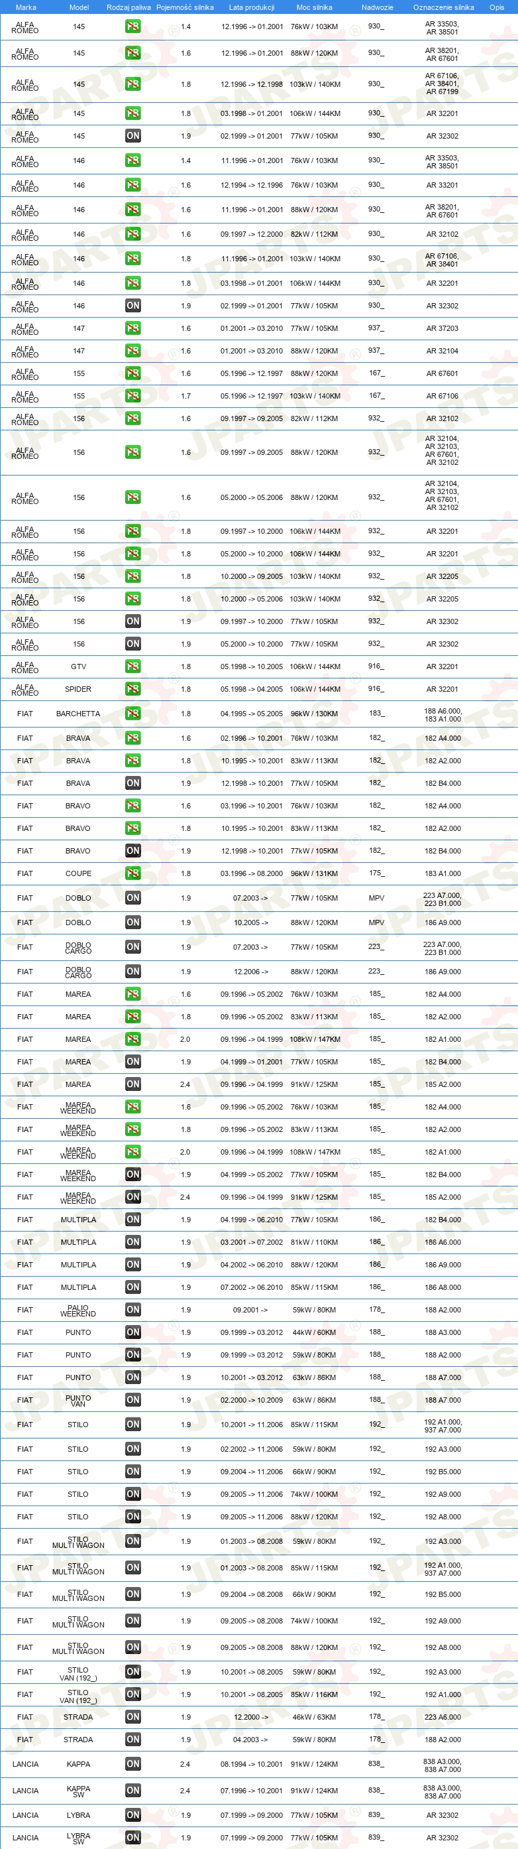Click the Oznaczenie silnika column header
The image size is (518, 1849).
click(x=444, y=7)
